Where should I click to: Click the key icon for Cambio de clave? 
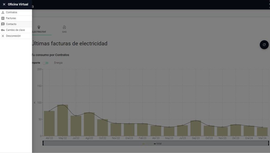(x=3, y=30)
